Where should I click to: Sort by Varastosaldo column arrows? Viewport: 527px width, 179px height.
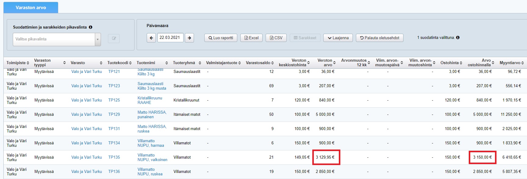point(272,63)
